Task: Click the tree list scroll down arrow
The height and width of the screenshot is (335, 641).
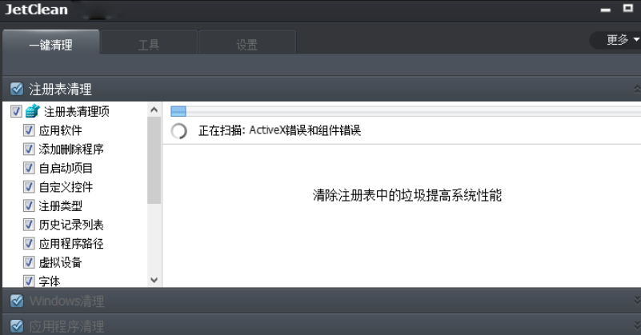Action: [x=154, y=281]
